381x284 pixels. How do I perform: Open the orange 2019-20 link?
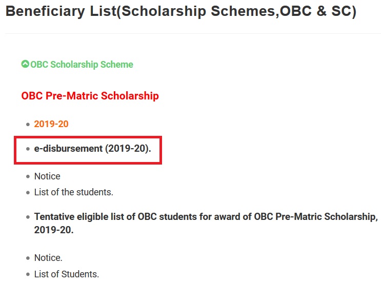51,124
